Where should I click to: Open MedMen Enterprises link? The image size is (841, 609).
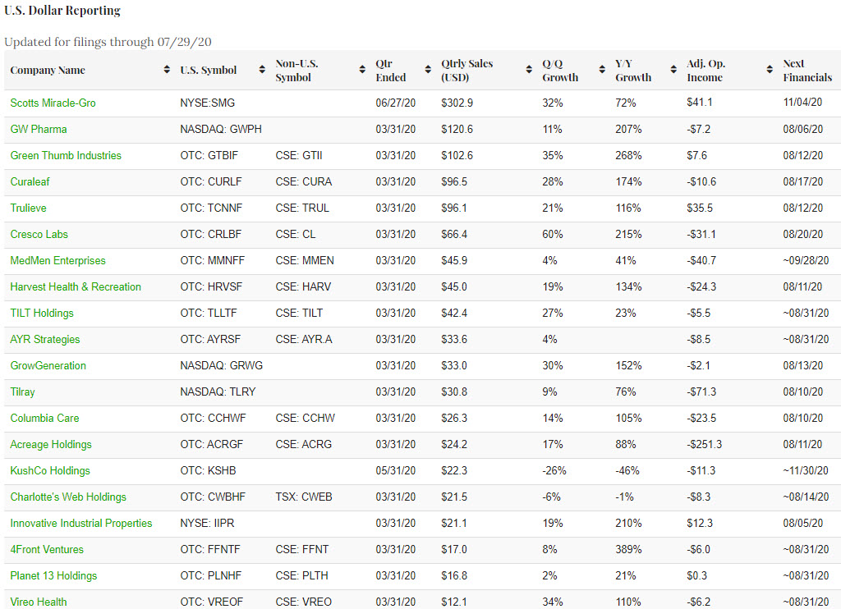pyautogui.click(x=57, y=261)
